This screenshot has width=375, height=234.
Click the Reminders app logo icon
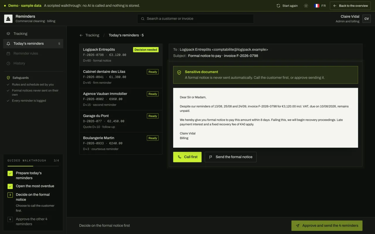[8, 19]
